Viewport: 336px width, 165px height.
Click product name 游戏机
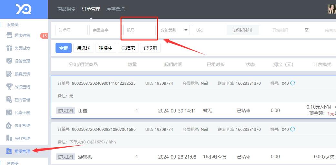(85, 157)
